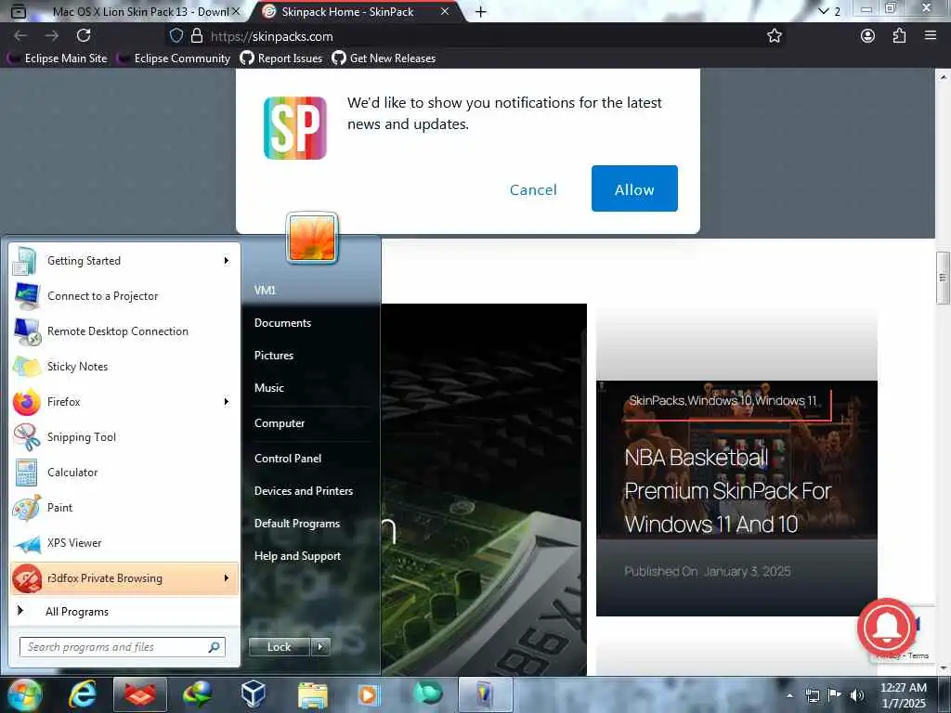Open Windows Explorer folder in taskbar
This screenshot has height=713, width=951.
point(312,694)
